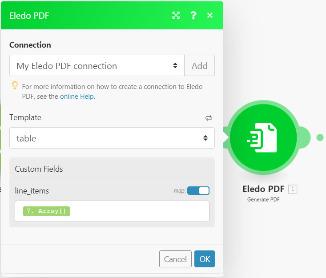Close the Eledo PDF settings dialog
The height and width of the screenshot is (278, 326).
[x=210, y=16]
